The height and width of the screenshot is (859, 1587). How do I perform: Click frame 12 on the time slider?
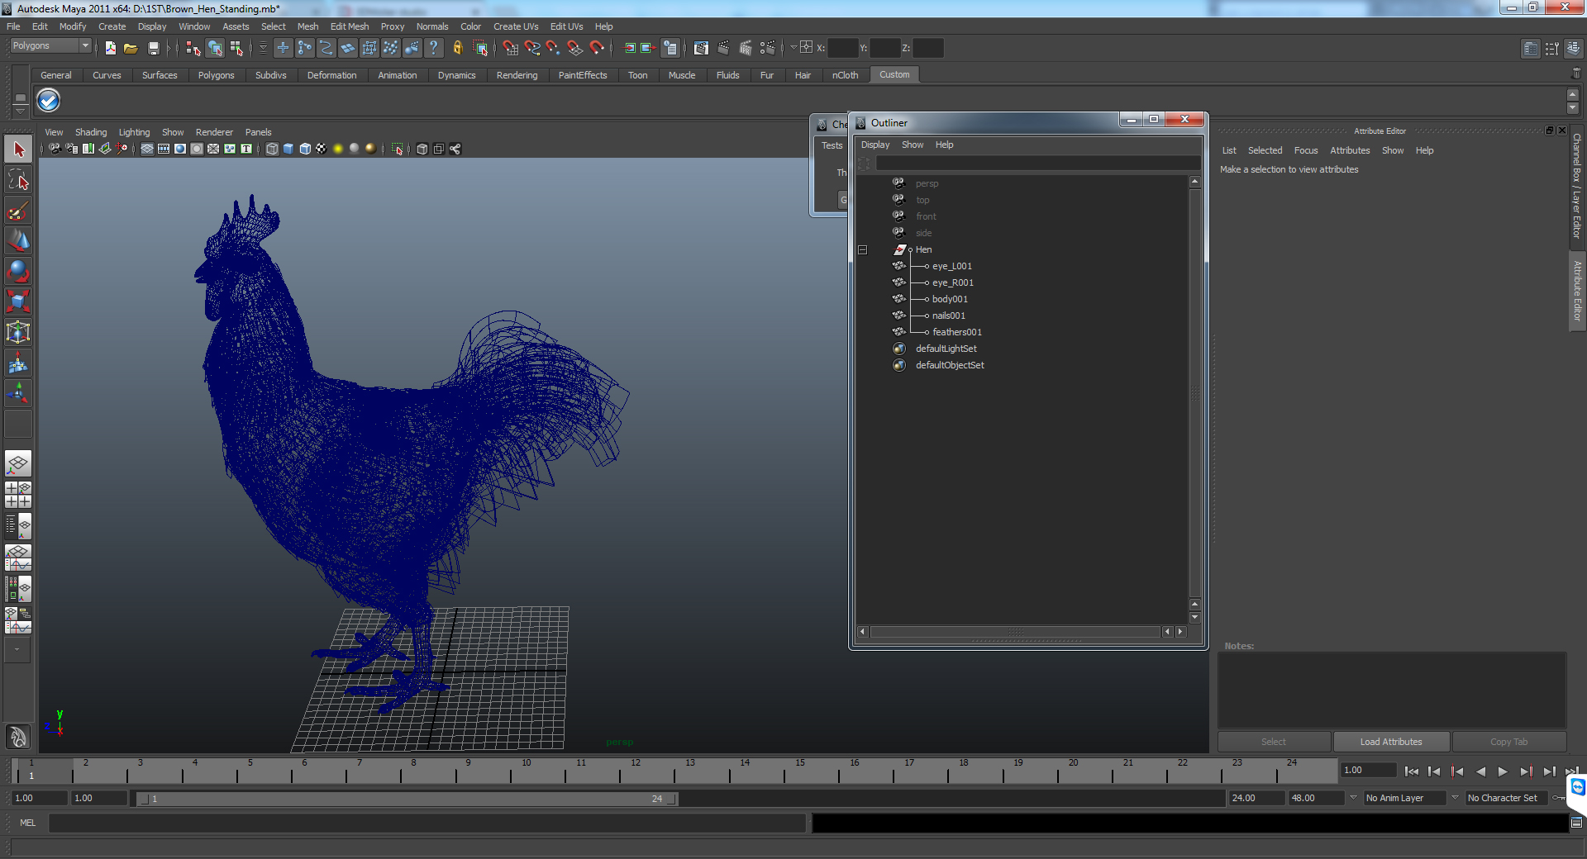click(636, 771)
